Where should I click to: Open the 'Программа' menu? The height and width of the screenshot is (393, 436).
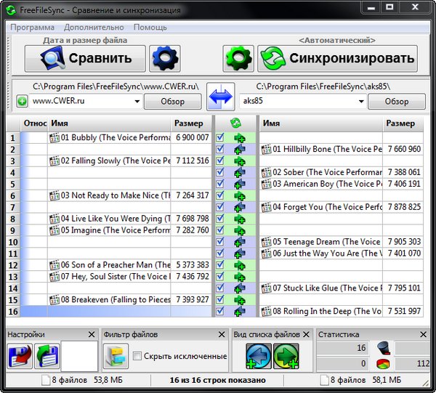point(32,27)
